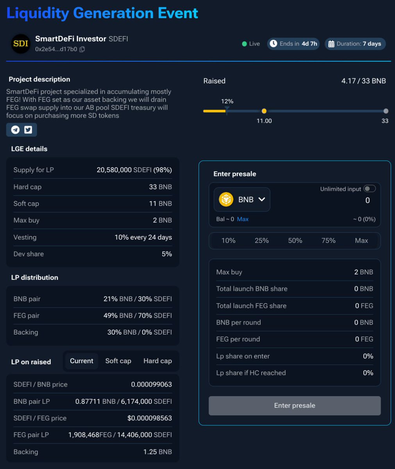Screen dimensions: 395x469
Task: Click the green Live status dot
Action: [x=244, y=44]
